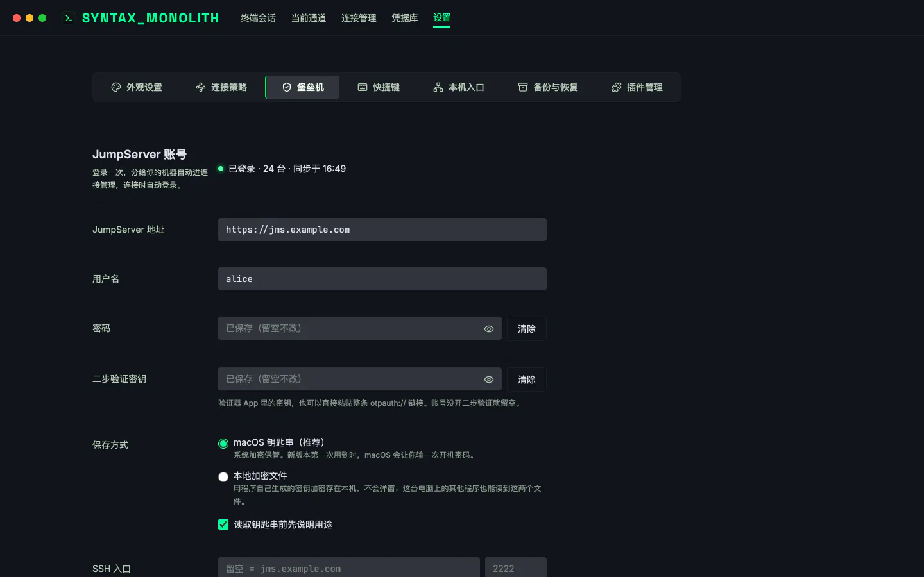The height and width of the screenshot is (577, 924).
Task: Select the macOS 钥匙串 radio option
Action: [223, 444]
